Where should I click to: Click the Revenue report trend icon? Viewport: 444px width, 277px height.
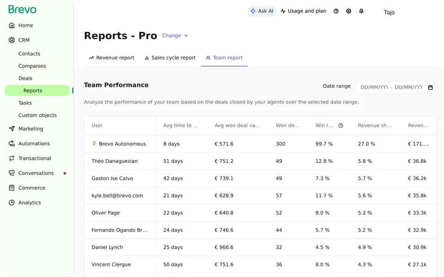click(91, 58)
